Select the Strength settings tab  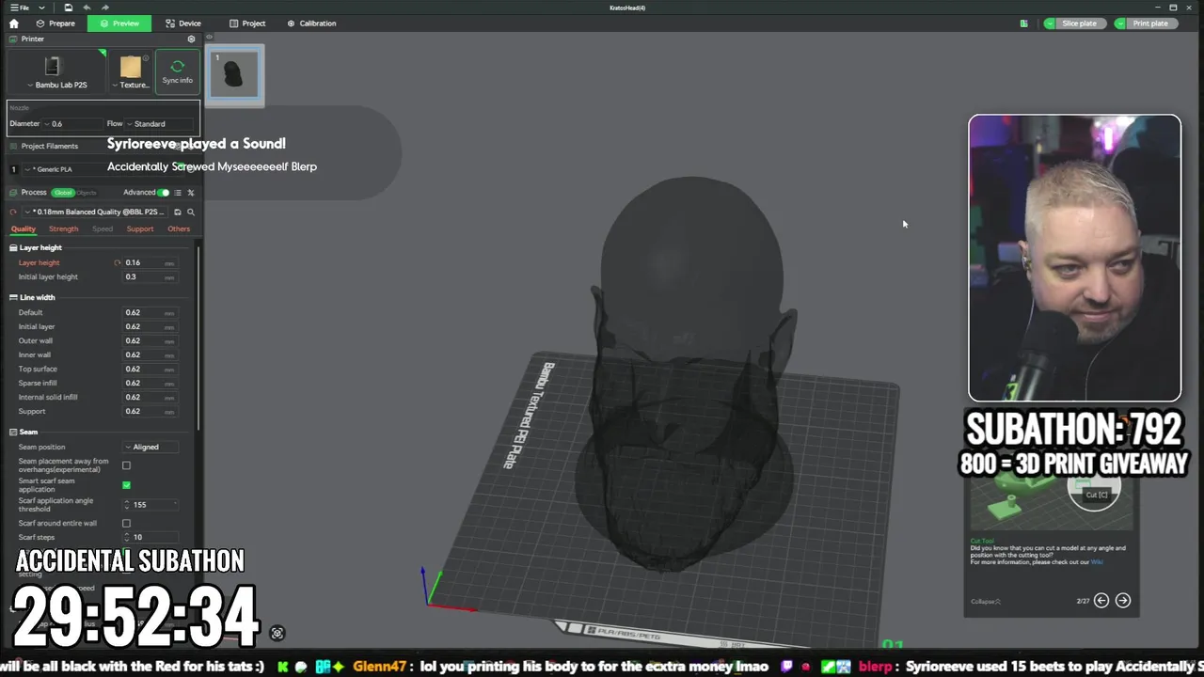(63, 229)
